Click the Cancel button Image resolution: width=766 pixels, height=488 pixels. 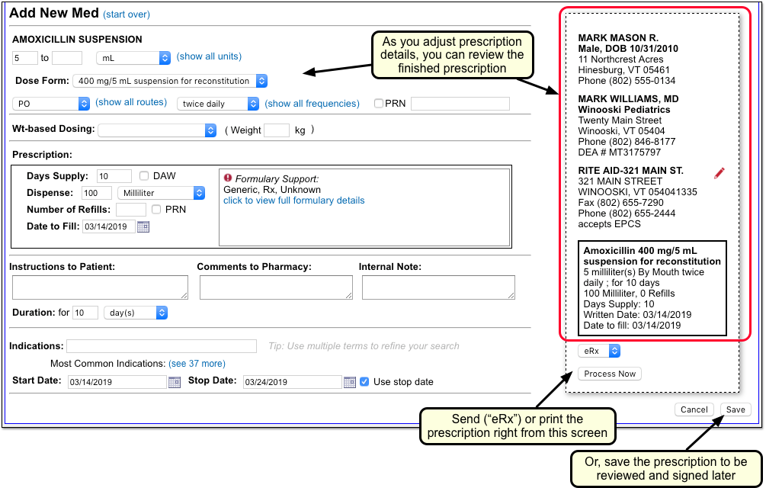[x=694, y=409]
